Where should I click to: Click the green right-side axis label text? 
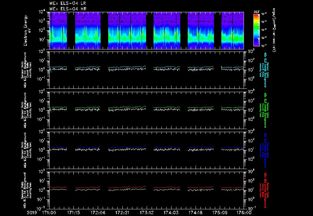click(264, 110)
